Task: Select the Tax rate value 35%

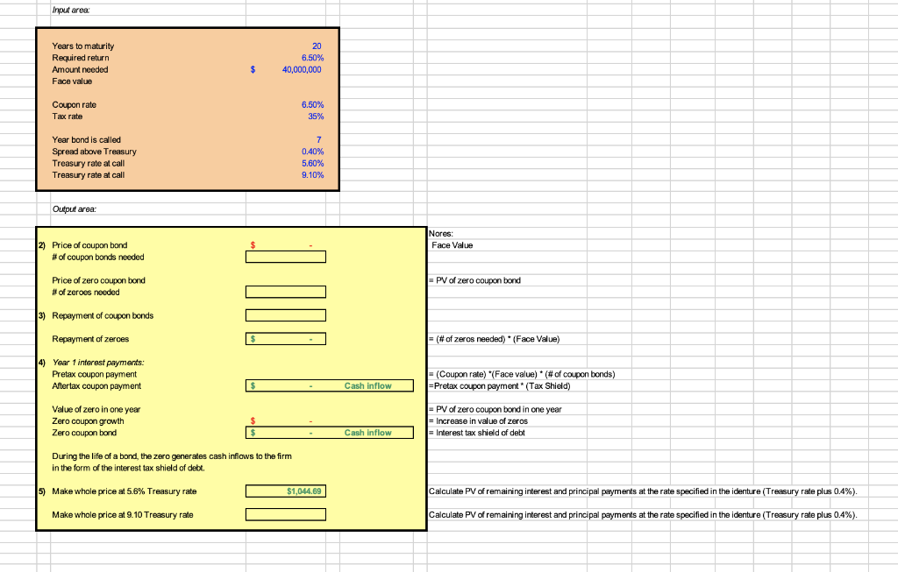Action: (x=316, y=117)
